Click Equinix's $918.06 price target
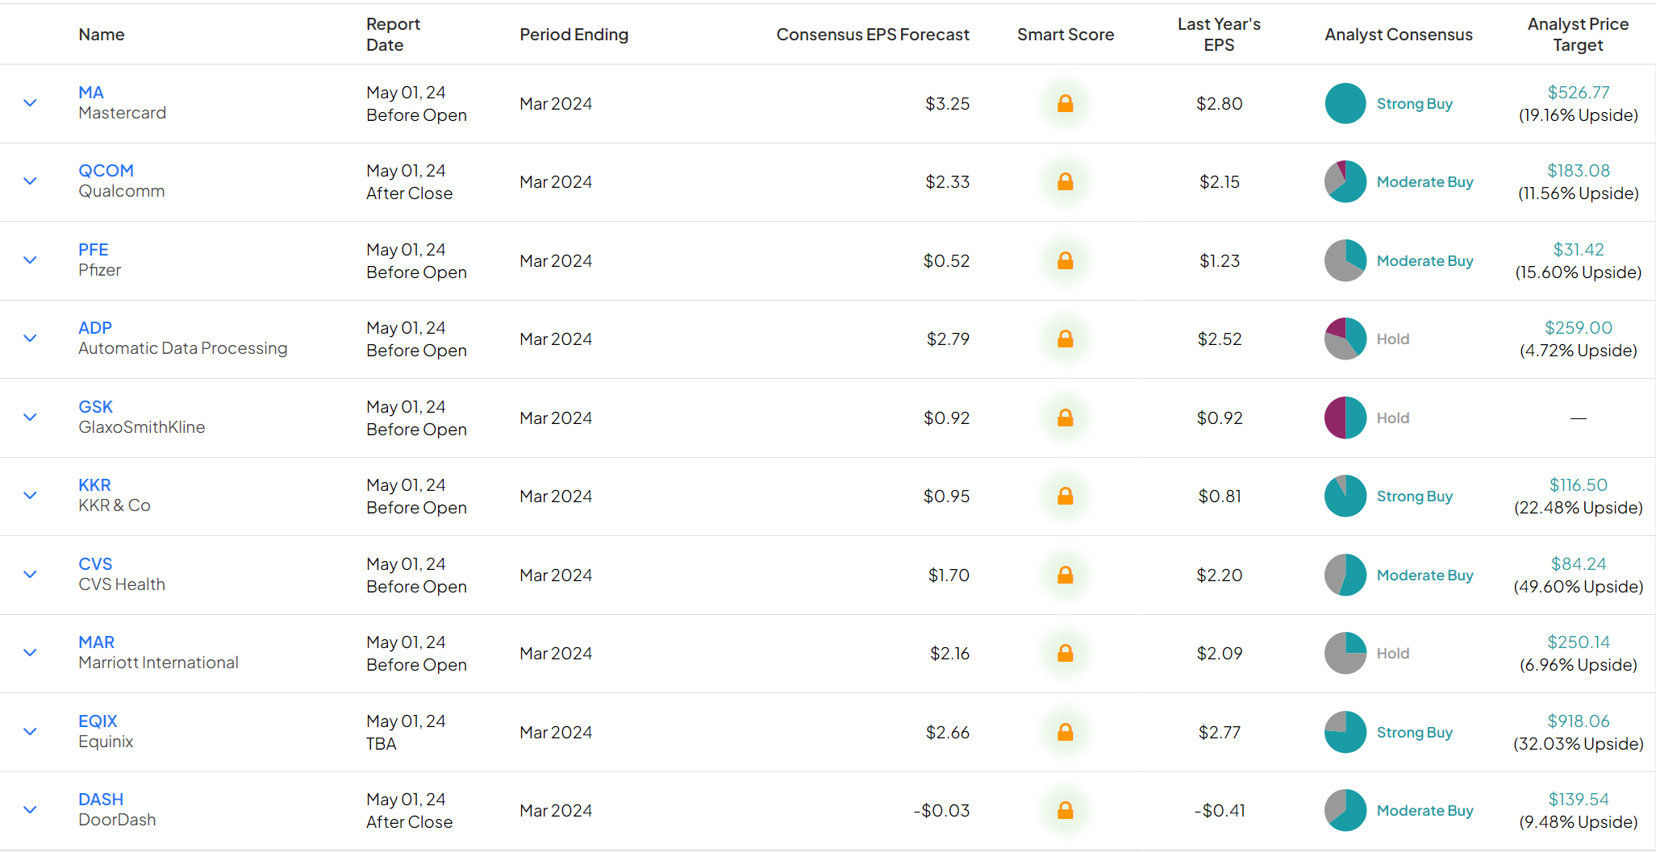The height and width of the screenshot is (852, 1656). [x=1579, y=721]
